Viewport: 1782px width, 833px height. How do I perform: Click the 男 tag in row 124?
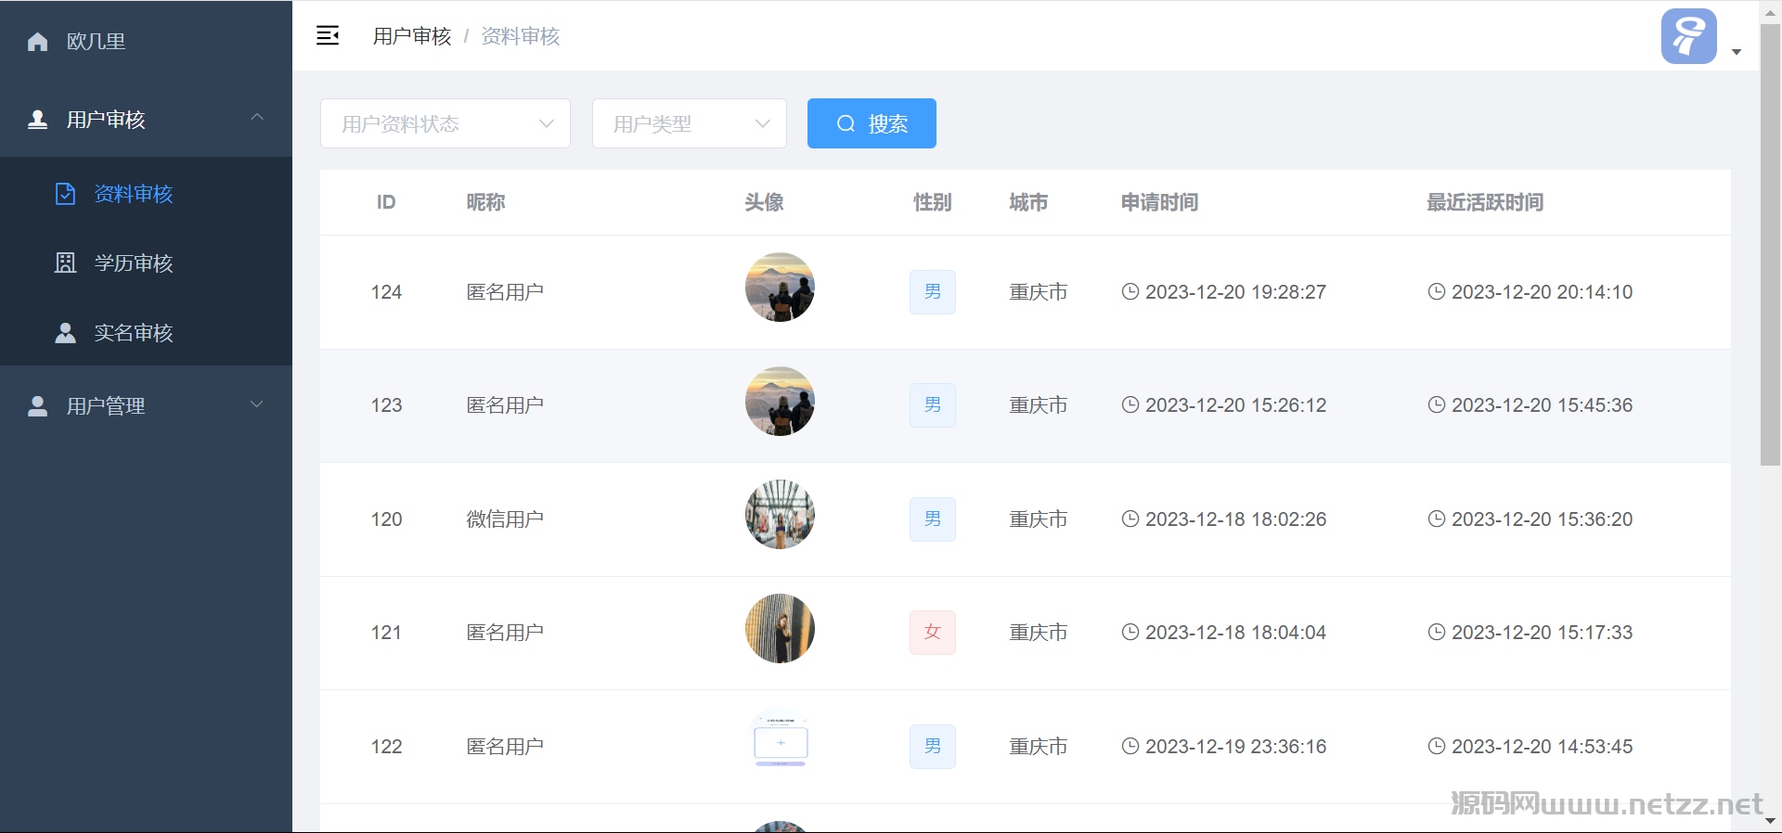pos(933,292)
